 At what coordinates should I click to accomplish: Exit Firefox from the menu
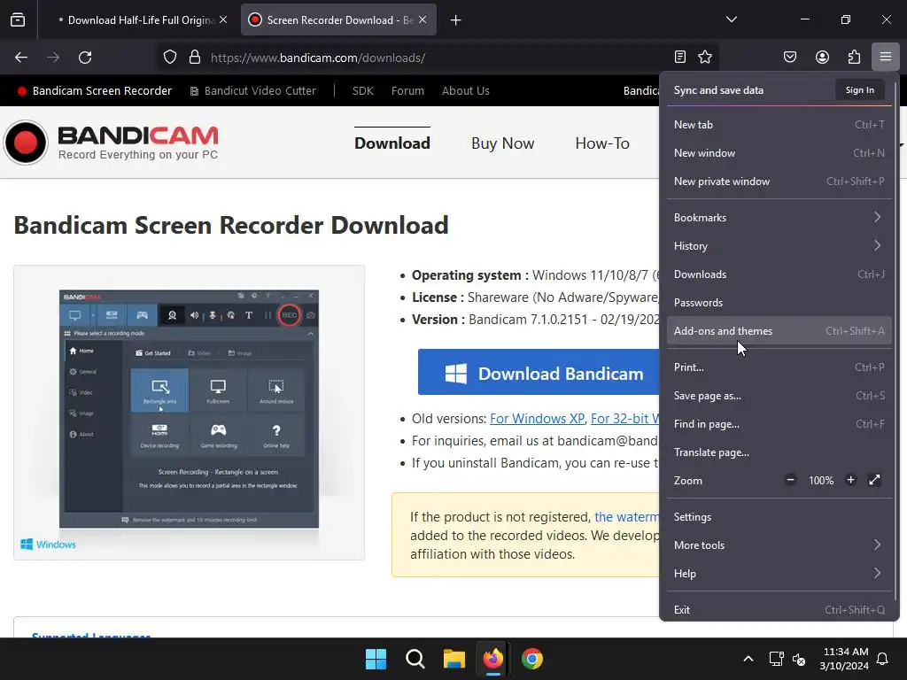point(779,609)
